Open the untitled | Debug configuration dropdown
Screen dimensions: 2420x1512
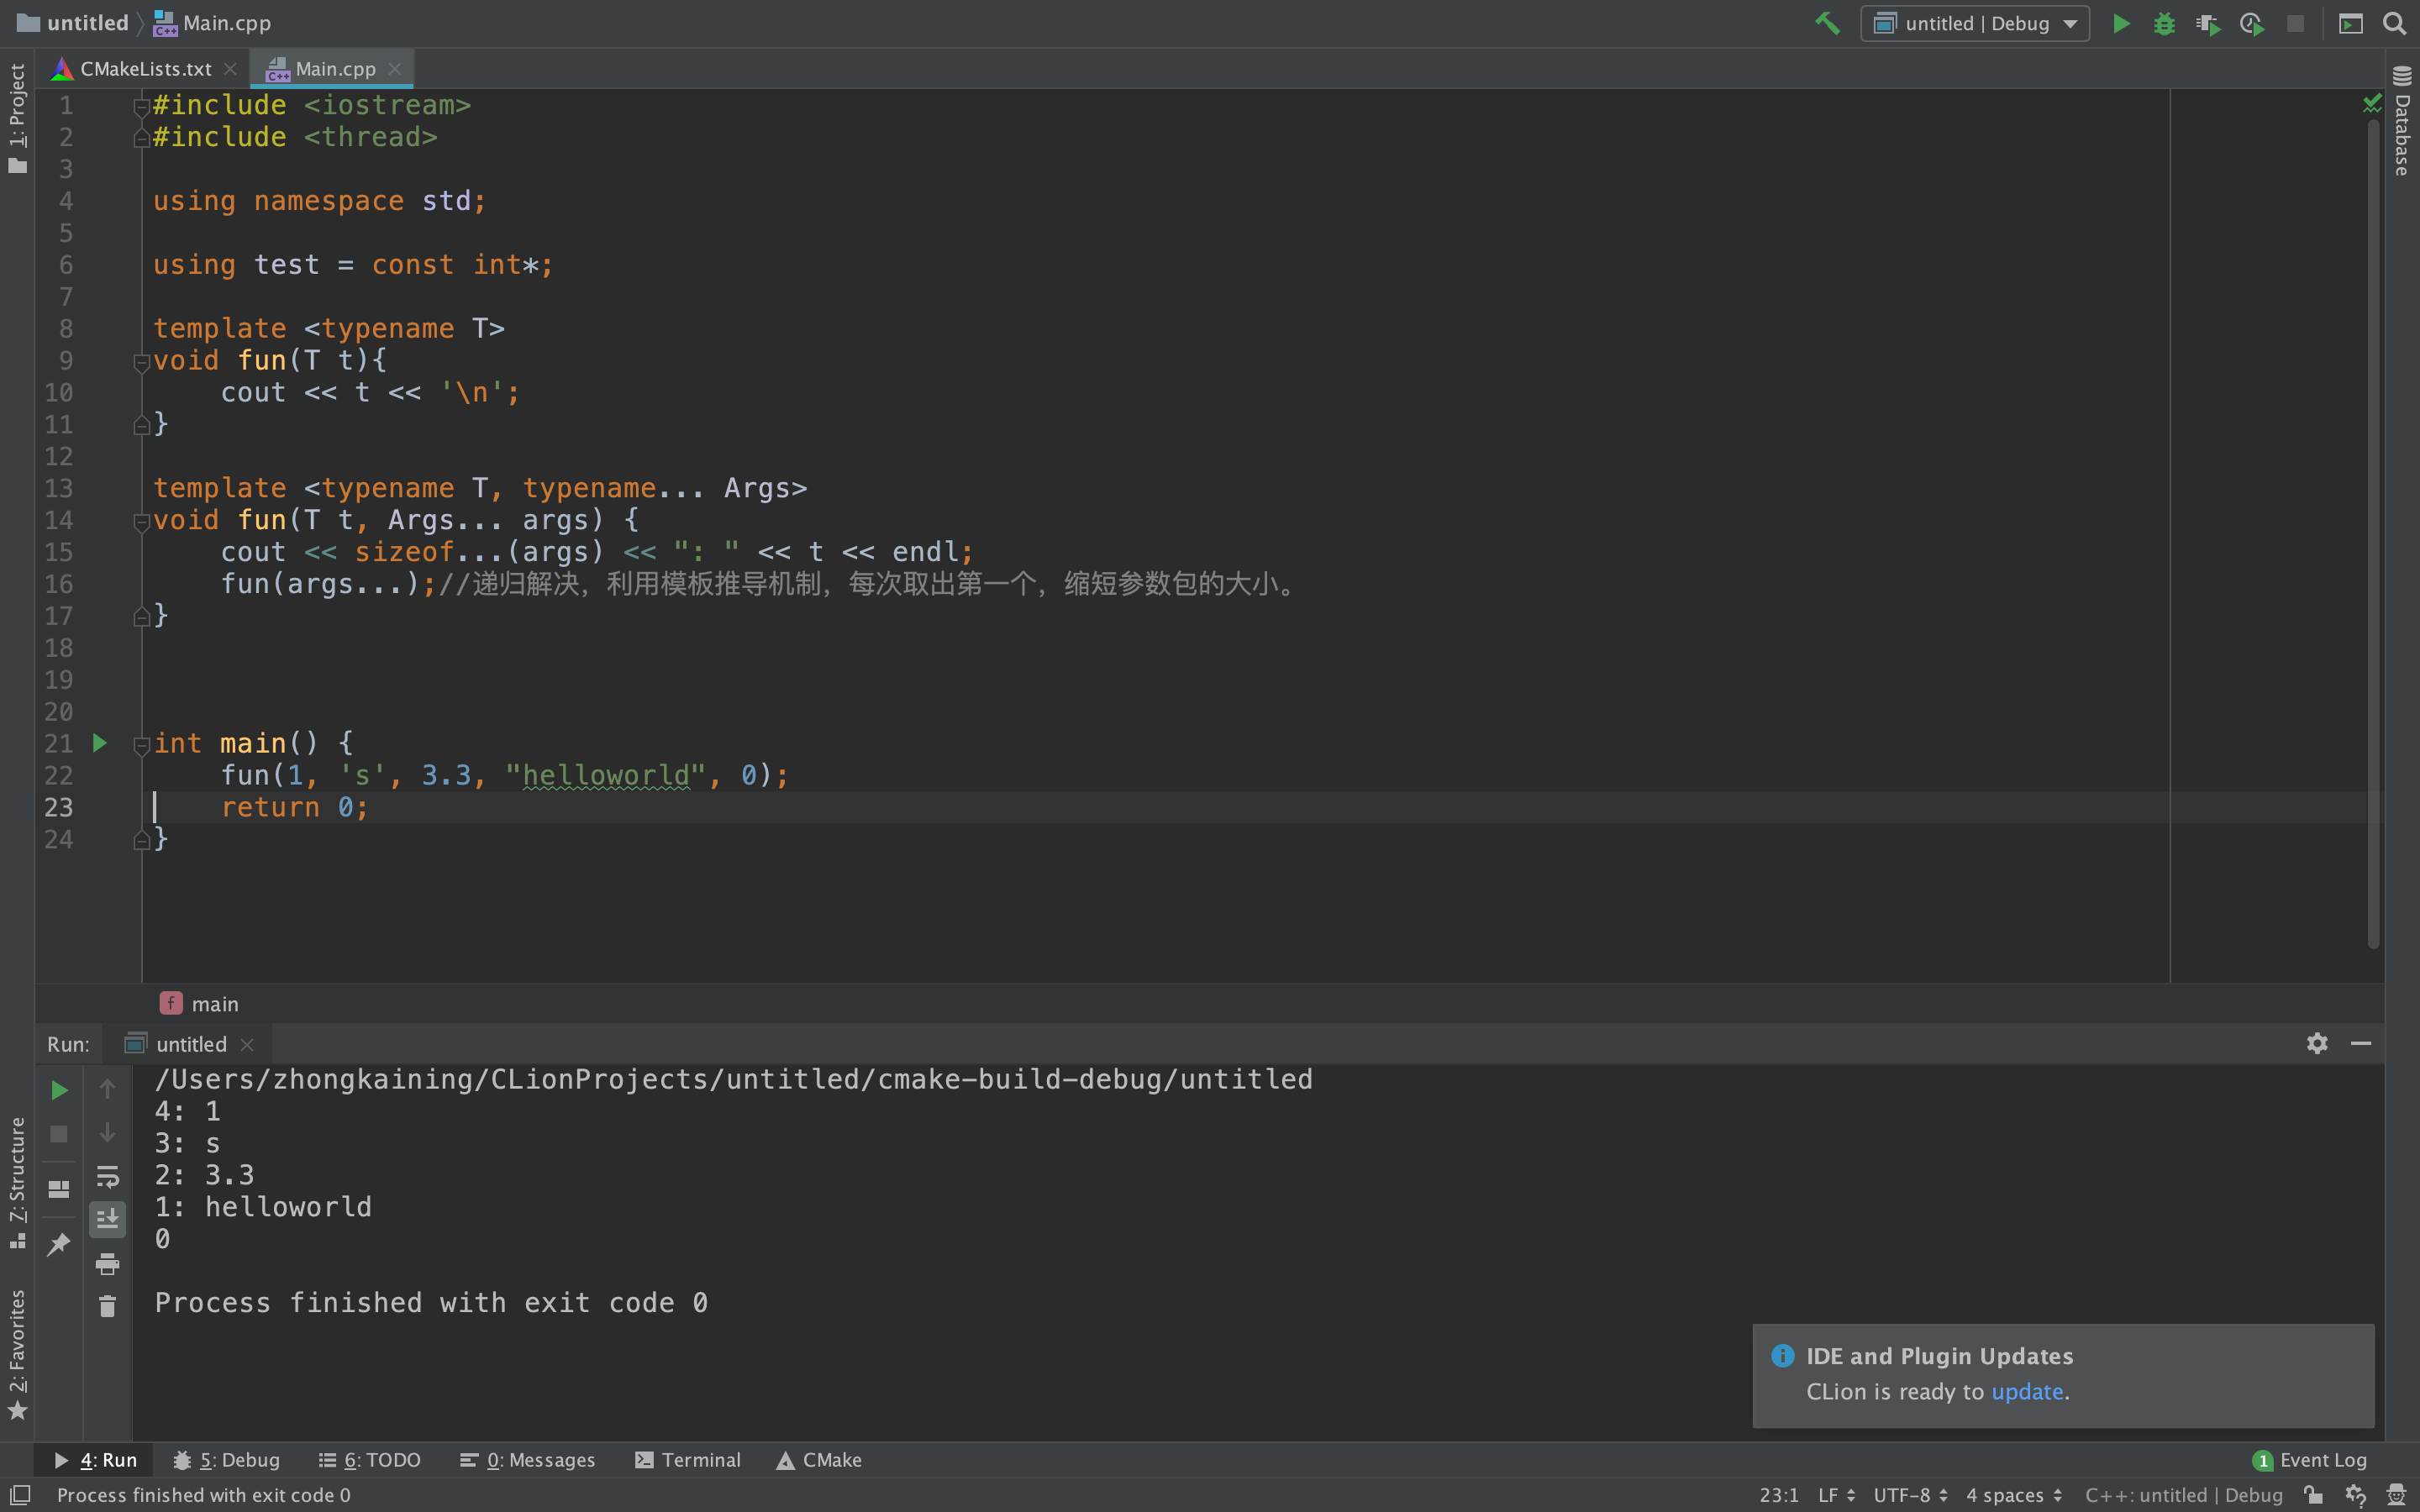[x=1974, y=23]
